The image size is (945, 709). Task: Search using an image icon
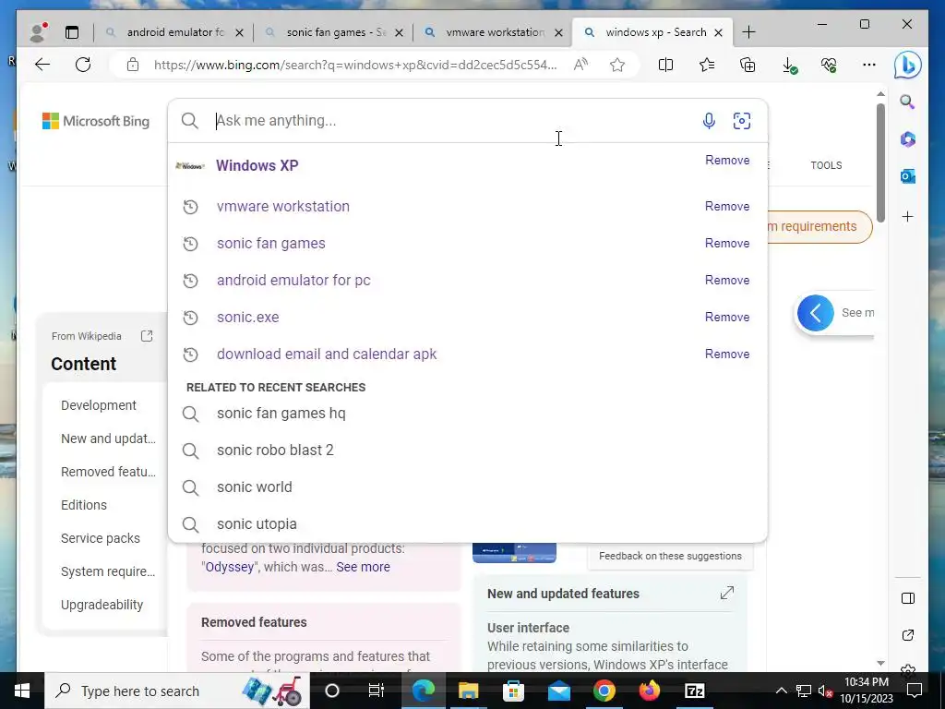tap(742, 121)
